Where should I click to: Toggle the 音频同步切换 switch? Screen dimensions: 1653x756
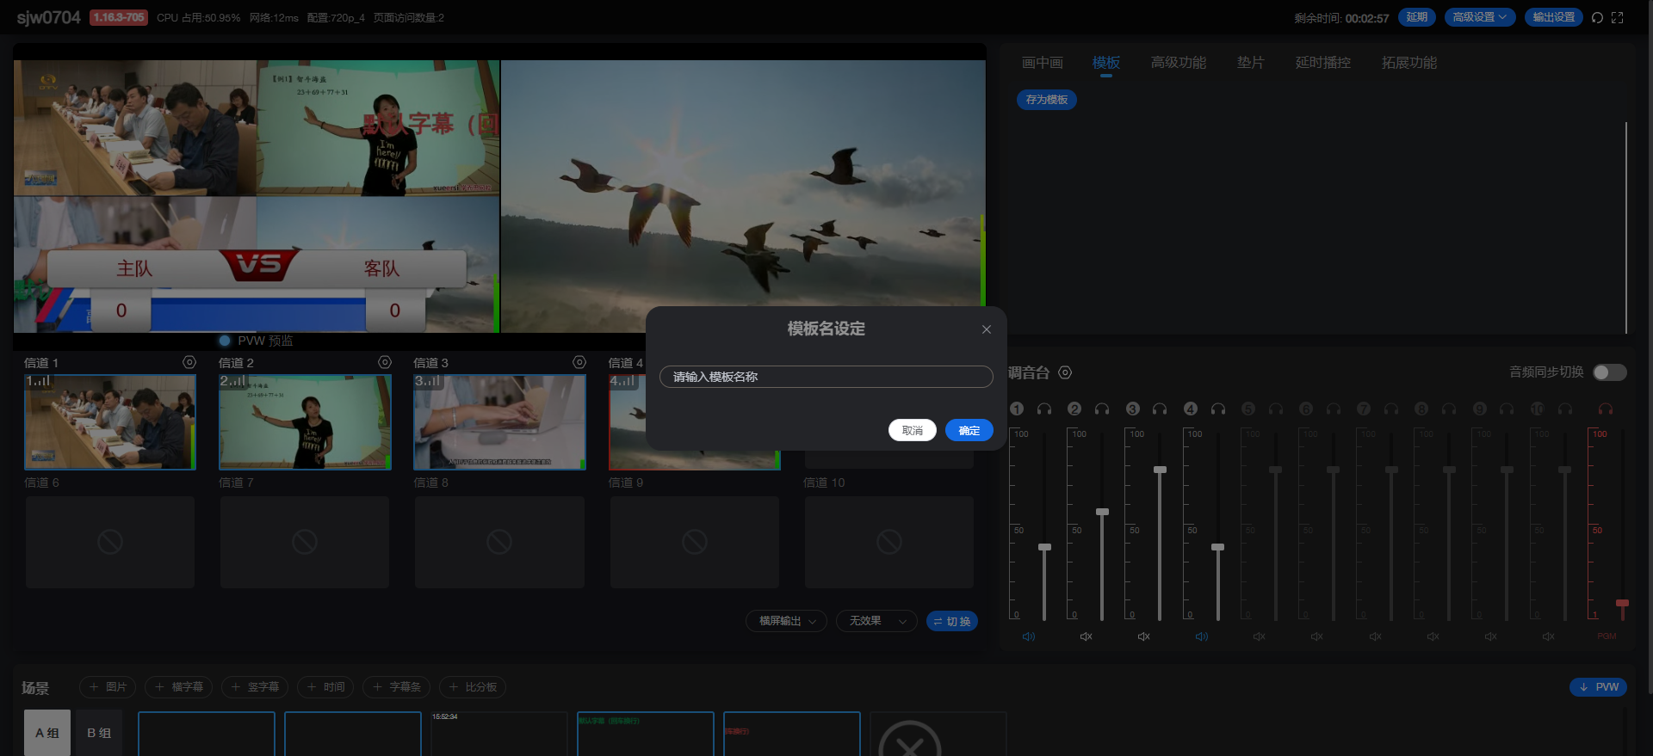coord(1609,372)
